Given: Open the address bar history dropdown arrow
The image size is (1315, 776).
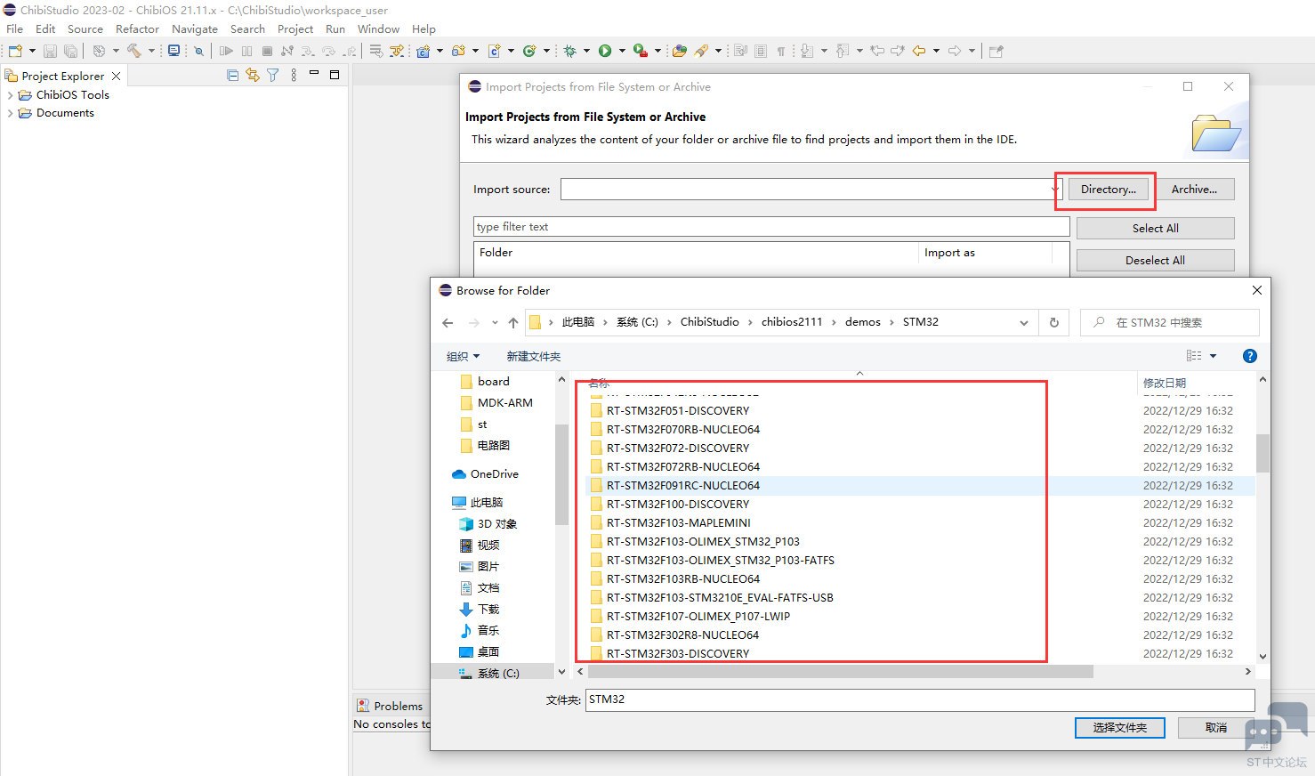Looking at the screenshot, I should [x=1024, y=323].
